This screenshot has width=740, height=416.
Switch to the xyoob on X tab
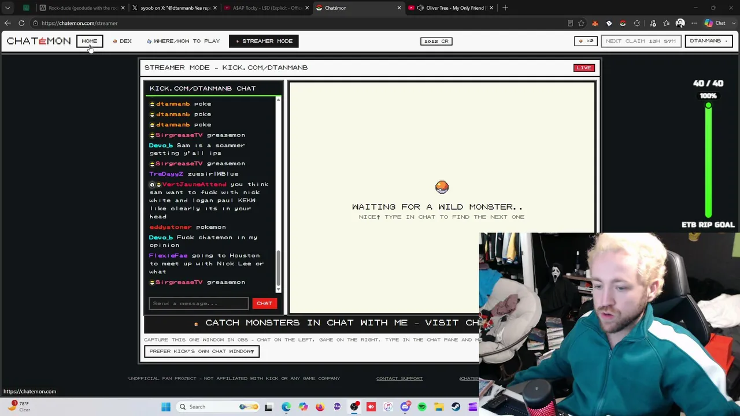[175, 8]
